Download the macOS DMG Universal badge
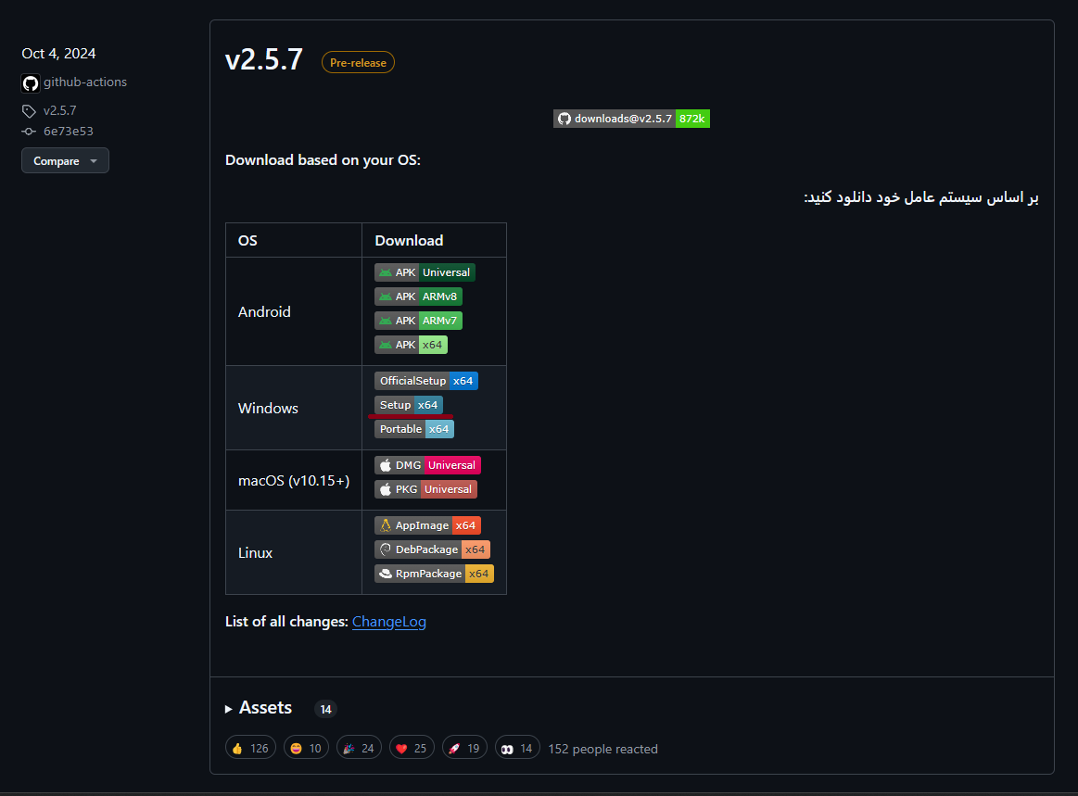This screenshot has height=796, width=1078. pyautogui.click(x=427, y=465)
